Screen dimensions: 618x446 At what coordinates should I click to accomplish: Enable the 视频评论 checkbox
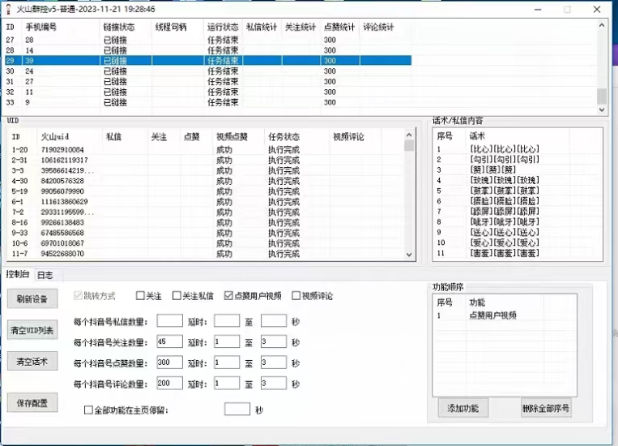pyautogui.click(x=296, y=296)
